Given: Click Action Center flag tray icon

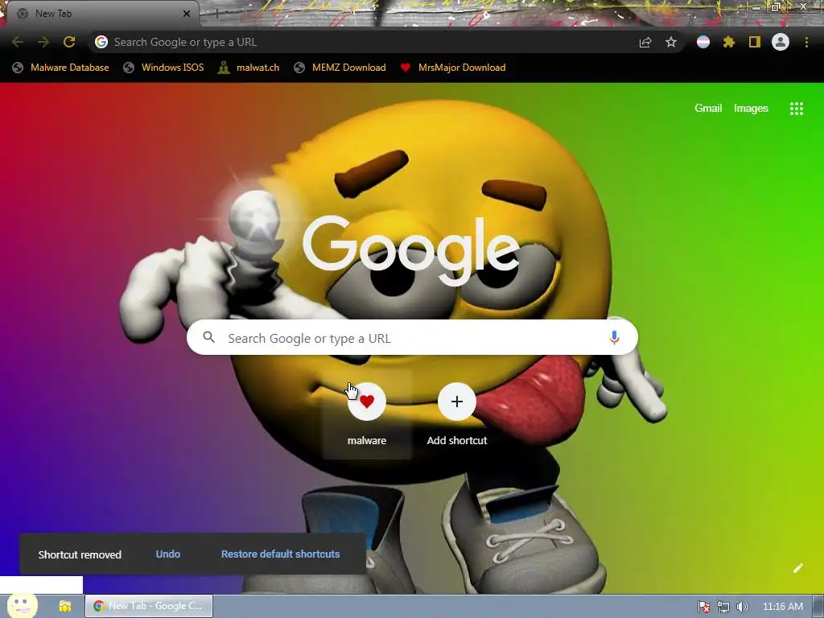Looking at the screenshot, I should pyautogui.click(x=703, y=607).
